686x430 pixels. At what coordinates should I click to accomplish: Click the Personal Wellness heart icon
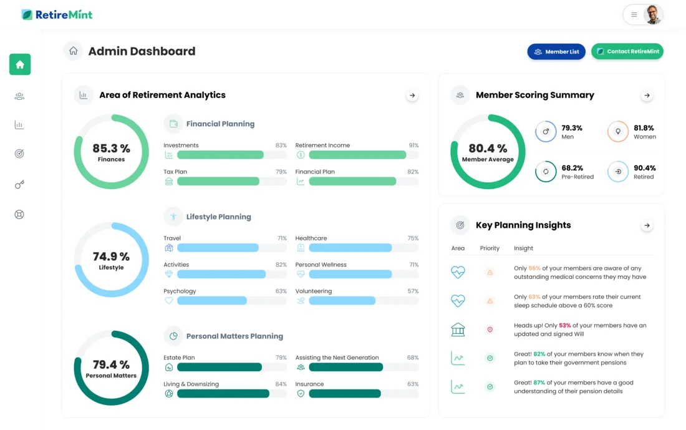click(x=301, y=274)
